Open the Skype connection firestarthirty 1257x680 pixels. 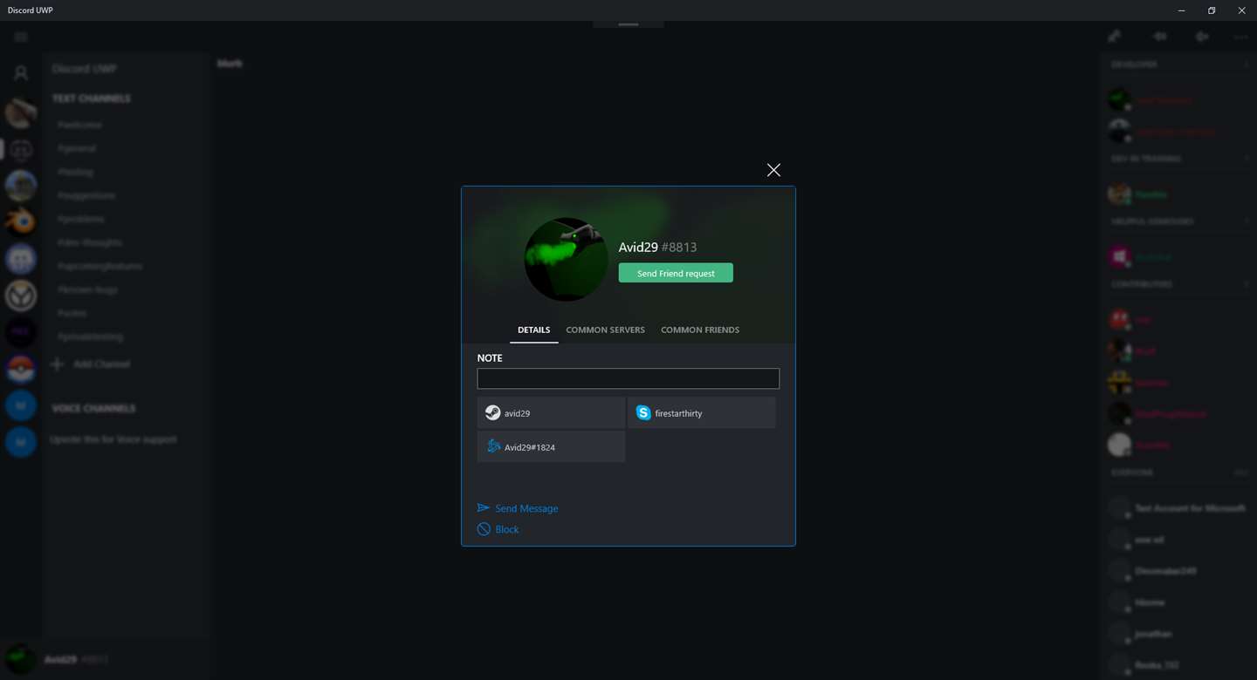click(701, 413)
